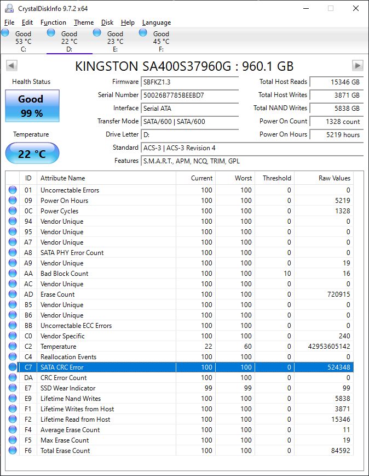Open the Theme menu
369x476 pixels.
84,22
